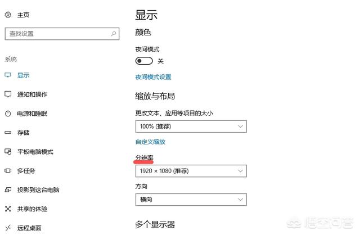Click the 平板电脑模式 tablet mode icon
The width and height of the screenshot is (360, 235).
click(x=8, y=151)
